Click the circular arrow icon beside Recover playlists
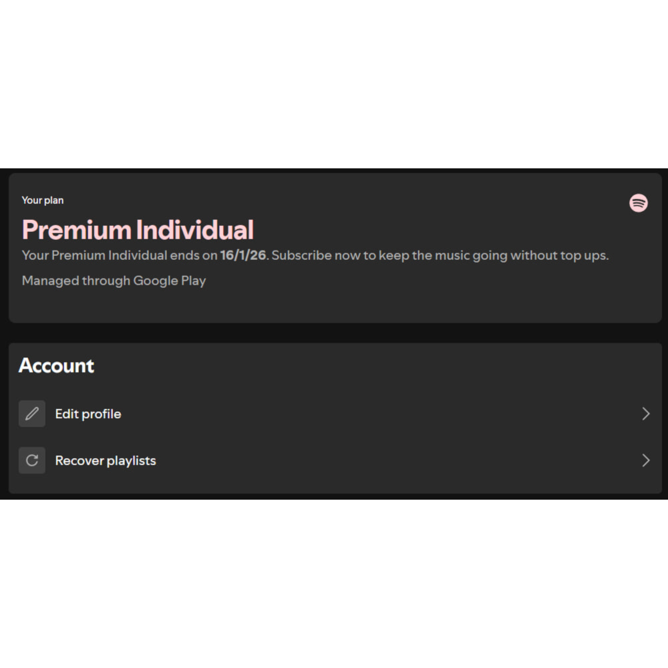 pyautogui.click(x=32, y=460)
